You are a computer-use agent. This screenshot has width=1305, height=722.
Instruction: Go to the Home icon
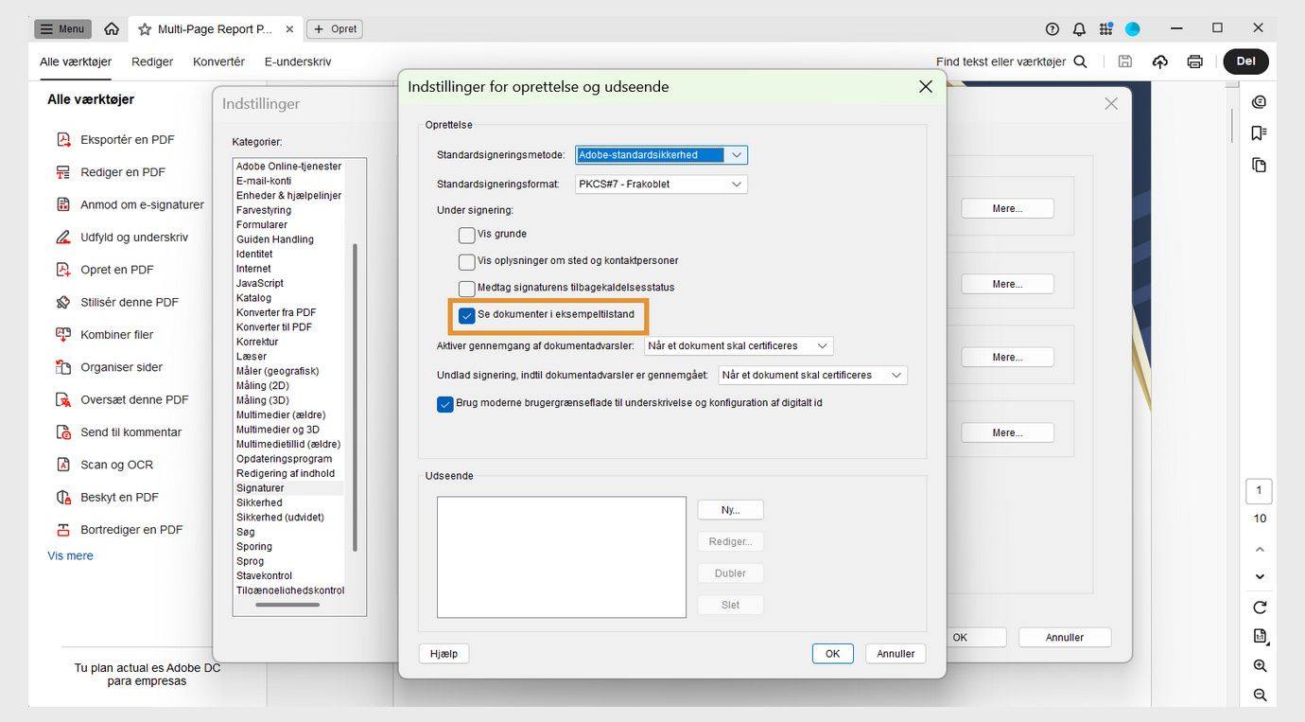coord(112,29)
